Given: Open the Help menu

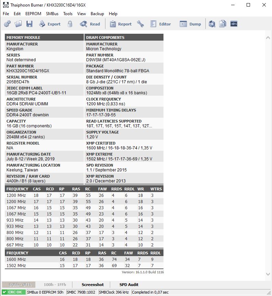Looking at the screenshot, I should point(113,14).
